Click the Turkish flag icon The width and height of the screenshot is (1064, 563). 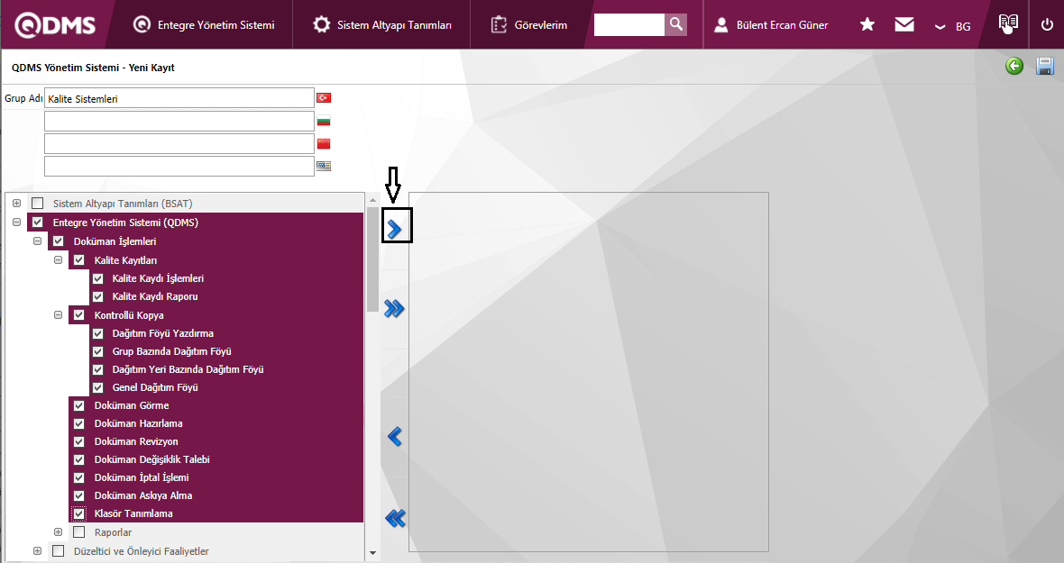(x=324, y=98)
